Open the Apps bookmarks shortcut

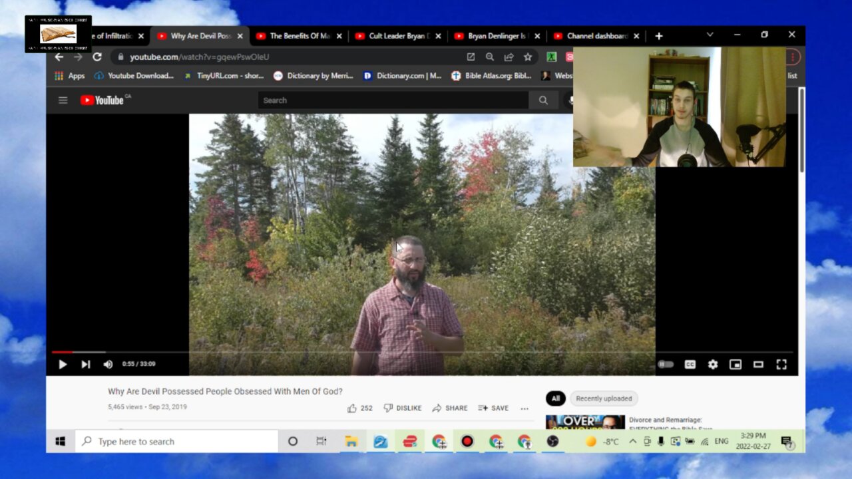pos(70,76)
